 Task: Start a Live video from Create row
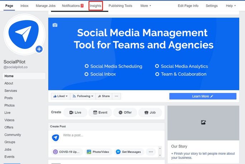point(75,112)
